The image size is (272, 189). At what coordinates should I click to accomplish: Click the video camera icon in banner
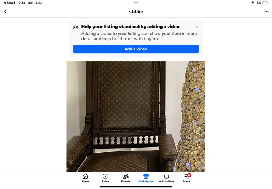coord(75,27)
